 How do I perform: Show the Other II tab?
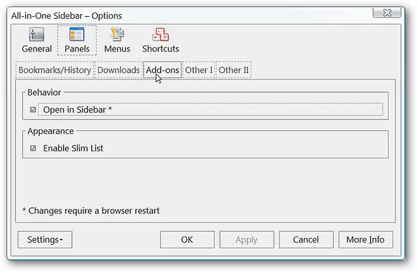pyautogui.click(x=233, y=70)
